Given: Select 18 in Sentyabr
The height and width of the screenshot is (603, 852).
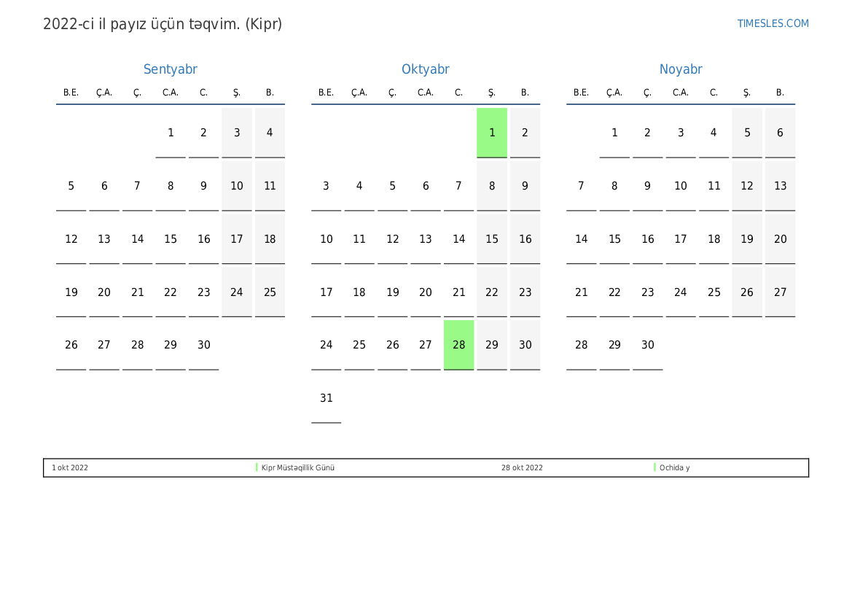Looking at the screenshot, I should (x=270, y=239).
